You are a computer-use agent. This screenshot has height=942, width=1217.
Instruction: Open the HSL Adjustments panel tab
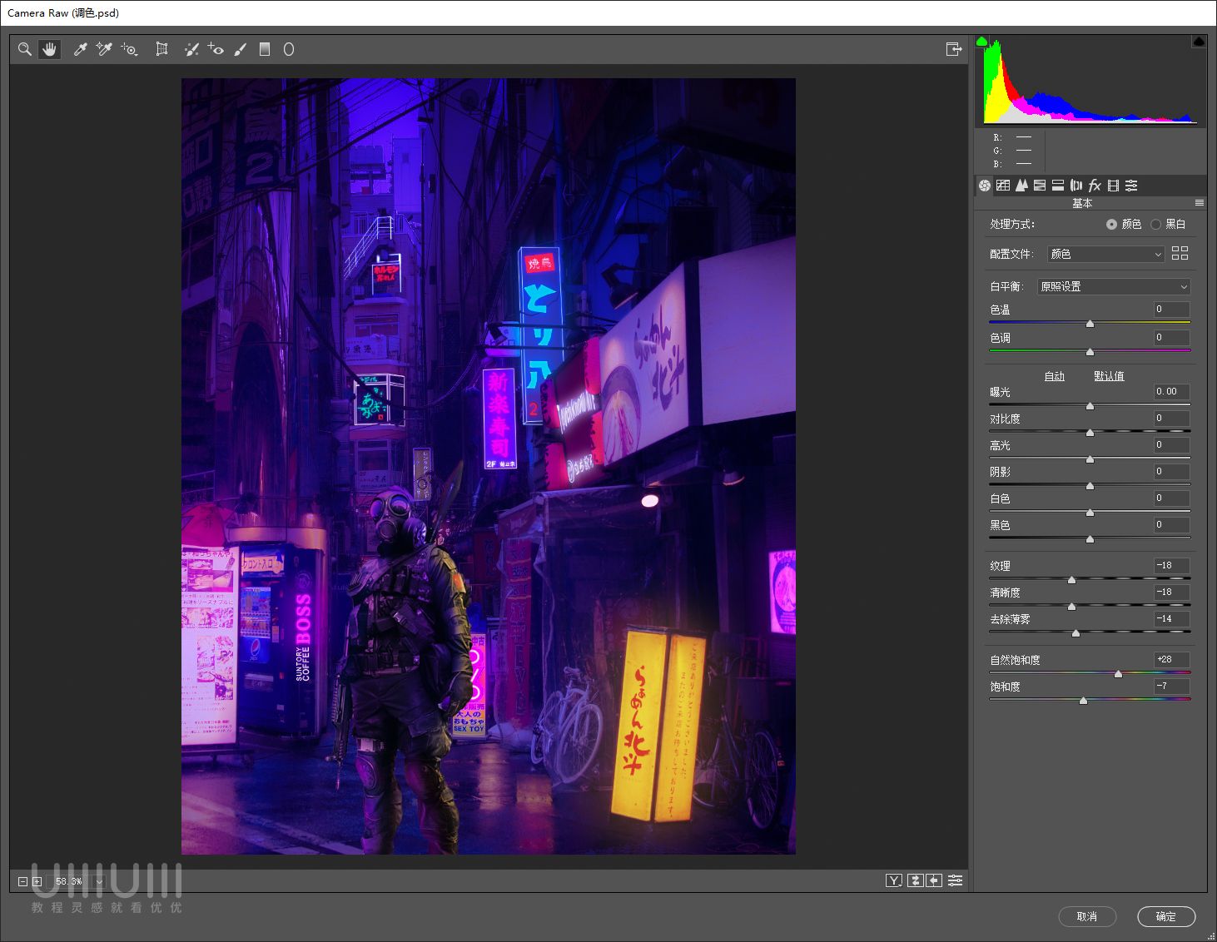pos(1040,186)
